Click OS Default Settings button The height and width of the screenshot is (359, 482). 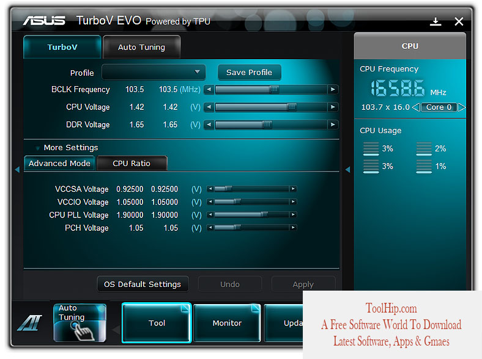[x=143, y=284]
